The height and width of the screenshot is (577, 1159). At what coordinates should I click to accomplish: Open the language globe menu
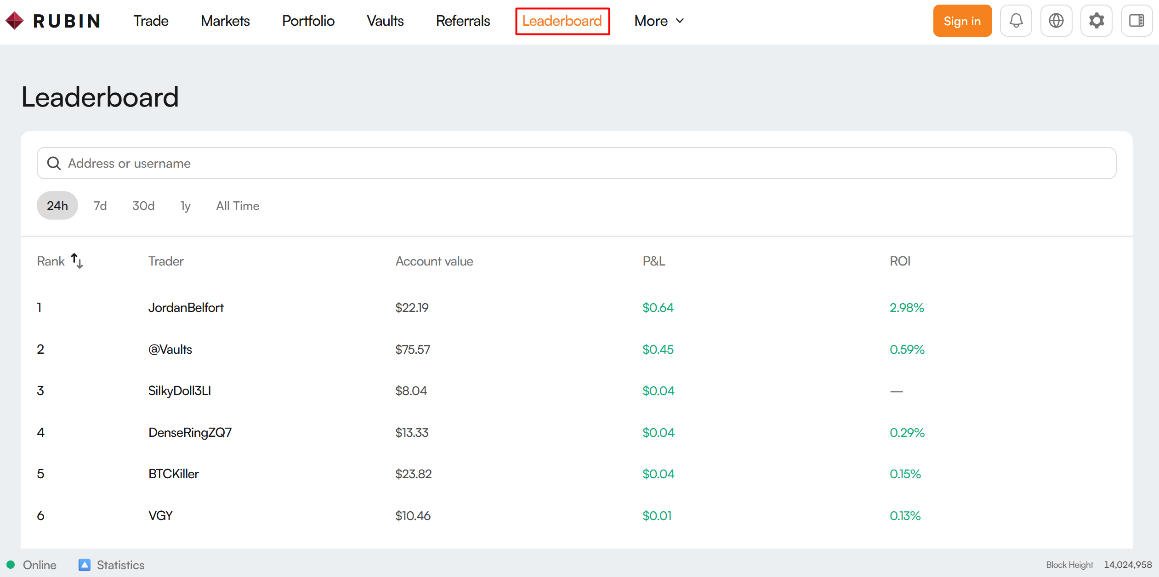coord(1056,21)
